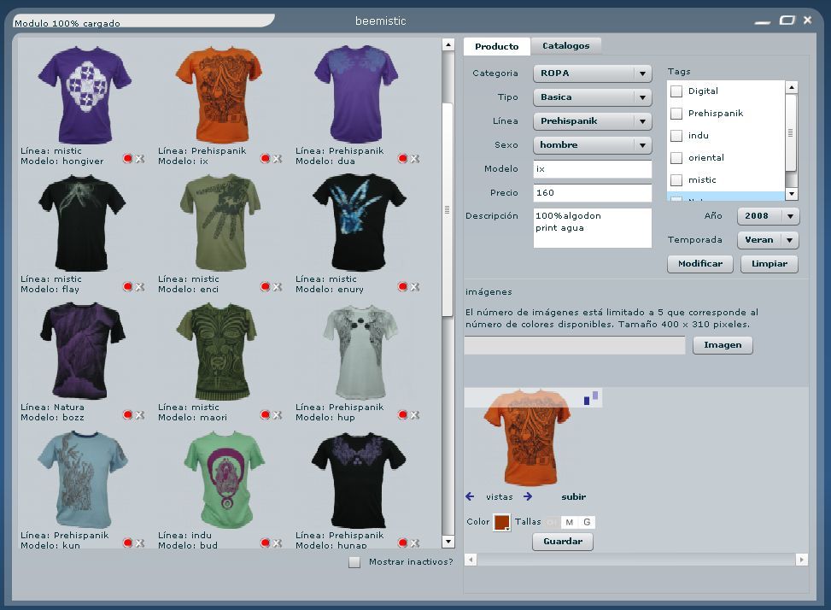Click left arrow of bottom horizontal scrollbar

[x=471, y=560]
